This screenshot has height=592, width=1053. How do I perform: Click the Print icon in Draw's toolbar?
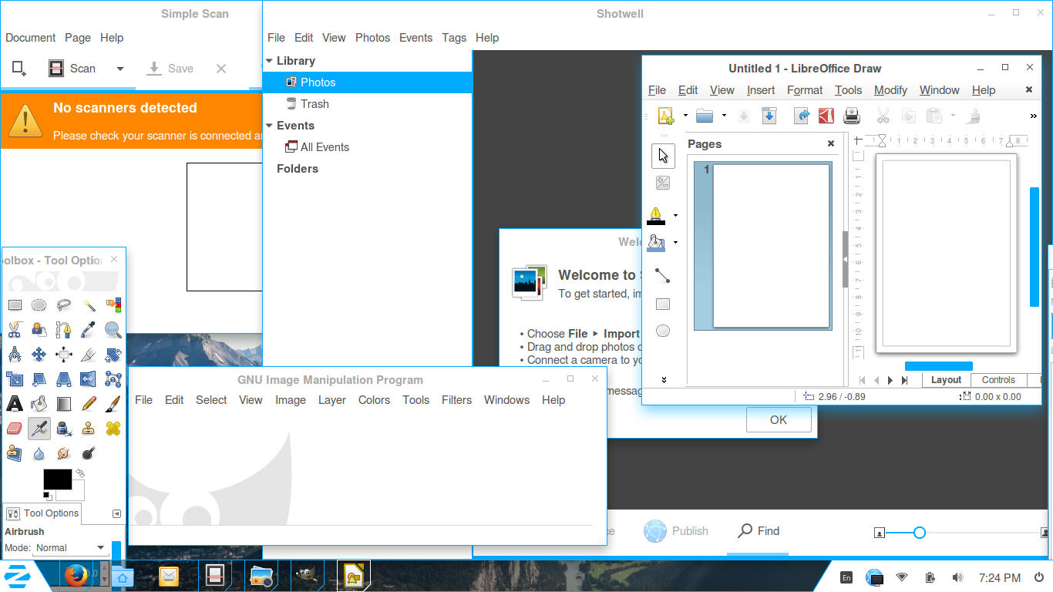coord(851,116)
